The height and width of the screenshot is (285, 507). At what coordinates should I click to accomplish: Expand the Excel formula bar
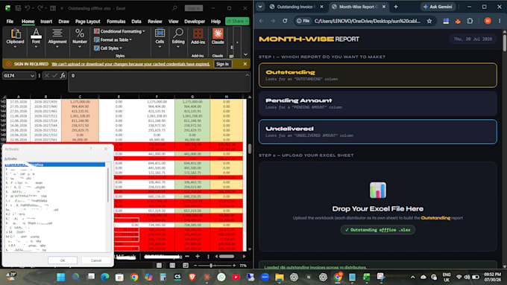247,75
